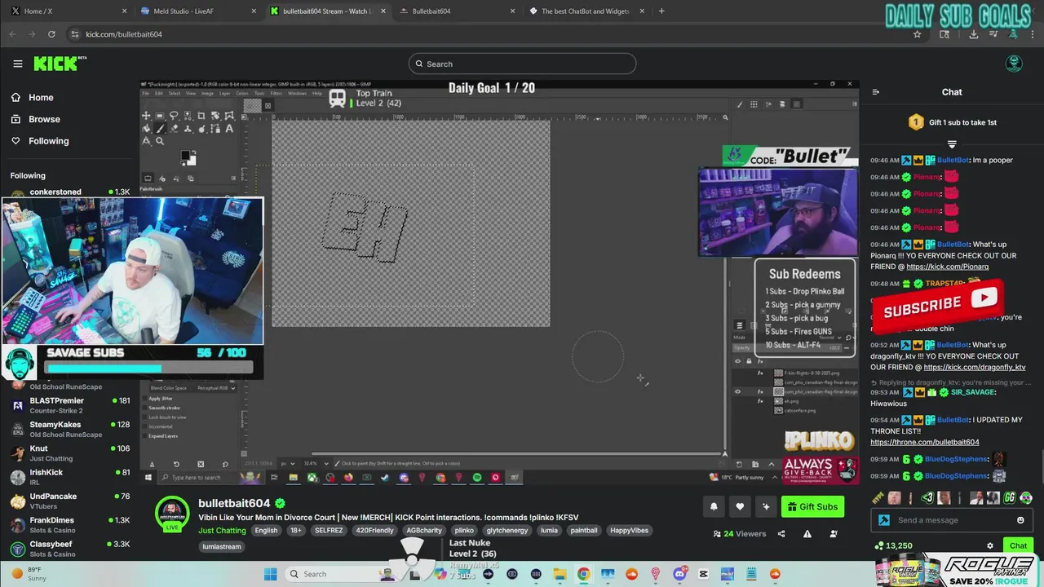
Task: Open the kick.com/Pionarq link in chat
Action: tap(947, 267)
